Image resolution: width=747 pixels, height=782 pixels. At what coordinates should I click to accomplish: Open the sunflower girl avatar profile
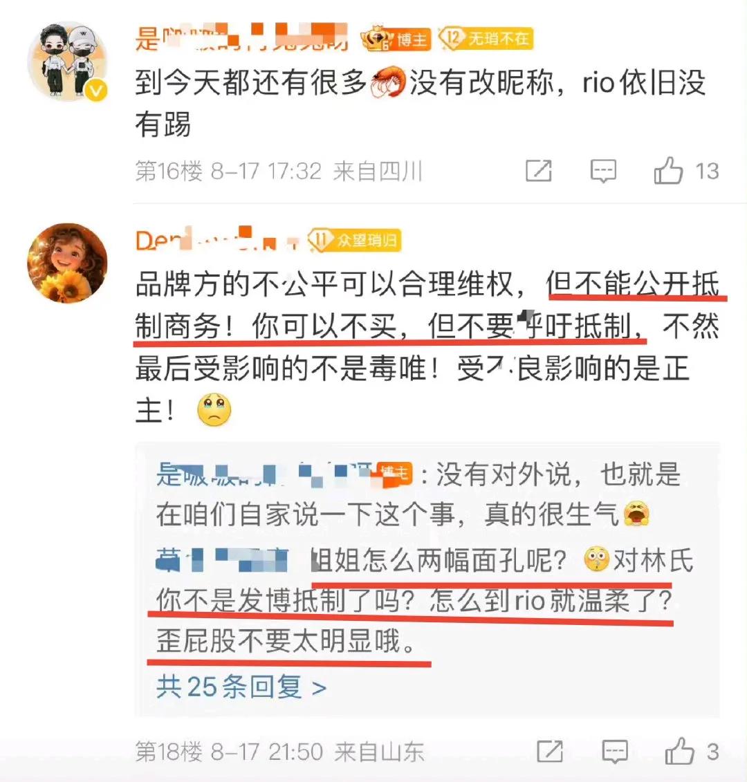point(67,263)
